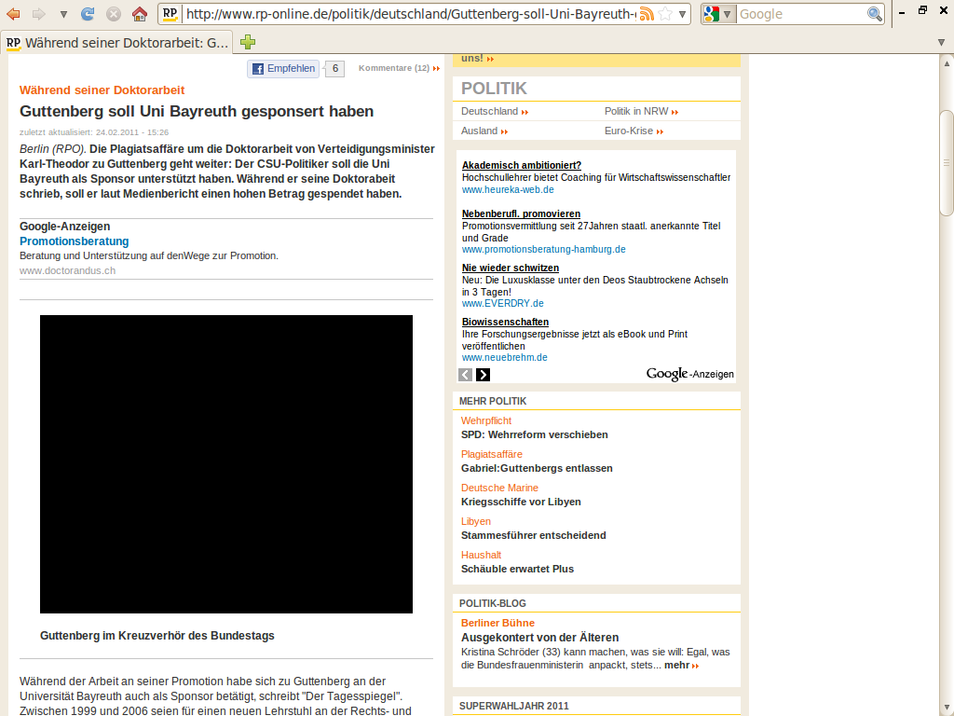Click the POLITIK section heading

494,89
